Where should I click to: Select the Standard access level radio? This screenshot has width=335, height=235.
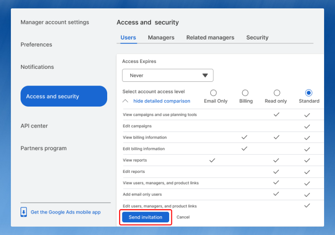[309, 93]
